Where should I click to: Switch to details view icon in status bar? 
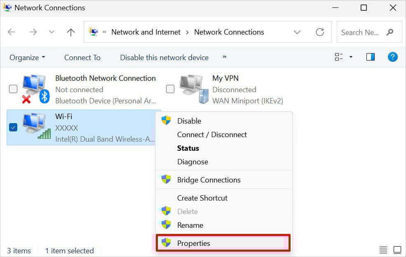(383, 250)
